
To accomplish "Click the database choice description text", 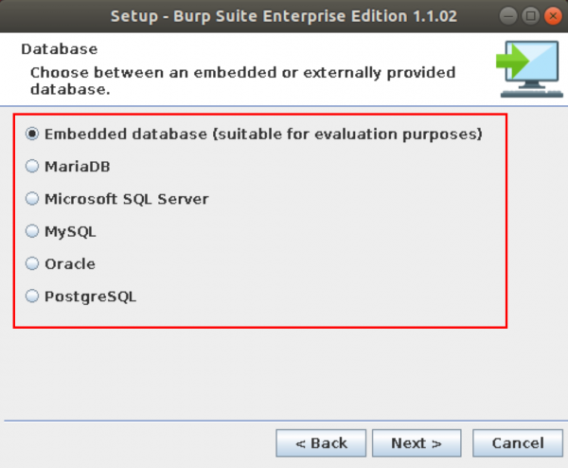I will [x=241, y=81].
